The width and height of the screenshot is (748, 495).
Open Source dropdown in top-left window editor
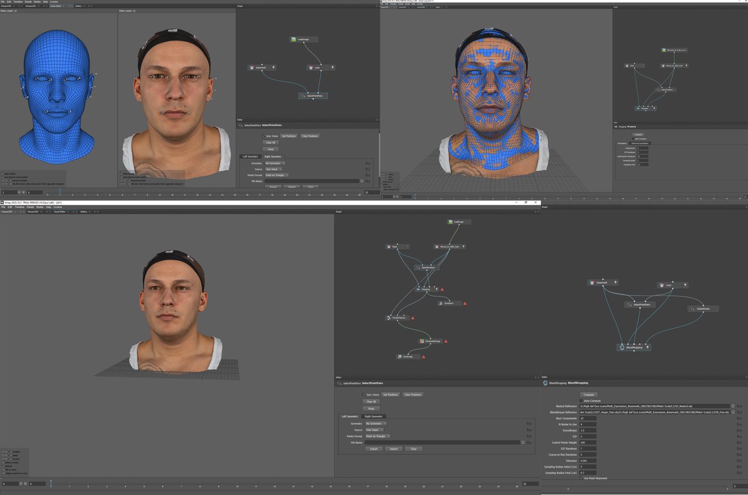274,169
